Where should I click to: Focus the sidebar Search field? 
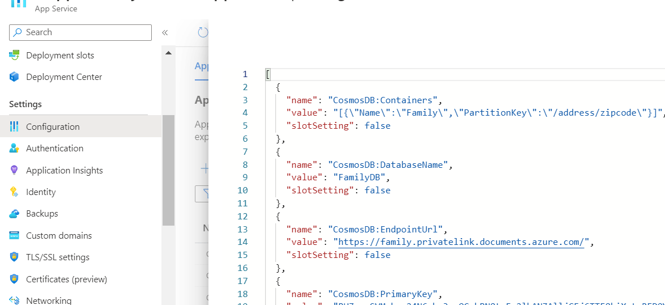pyautogui.click(x=80, y=32)
